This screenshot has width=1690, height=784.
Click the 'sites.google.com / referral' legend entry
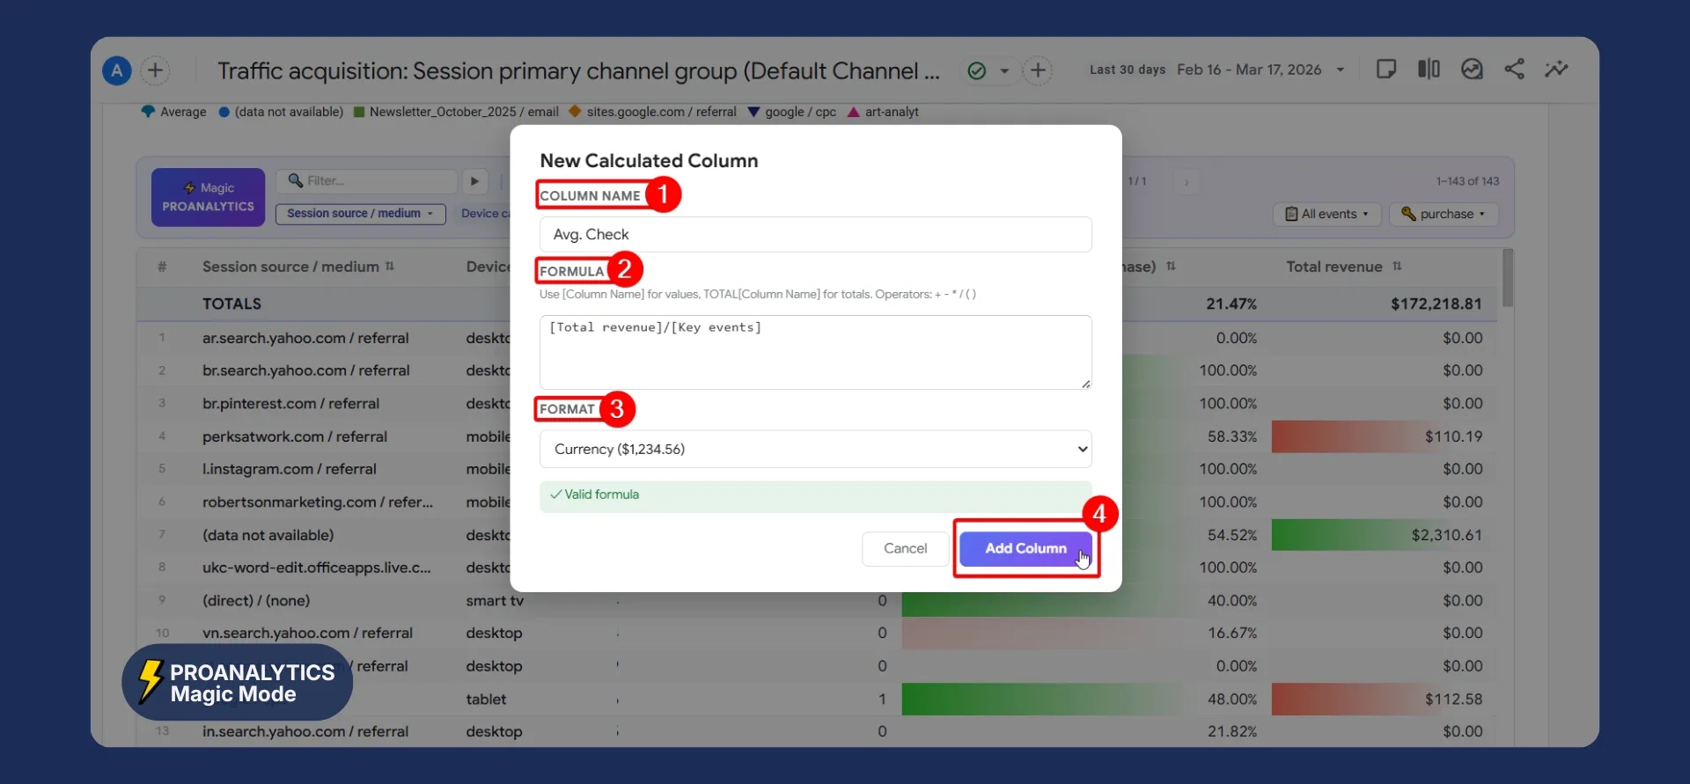click(x=652, y=112)
